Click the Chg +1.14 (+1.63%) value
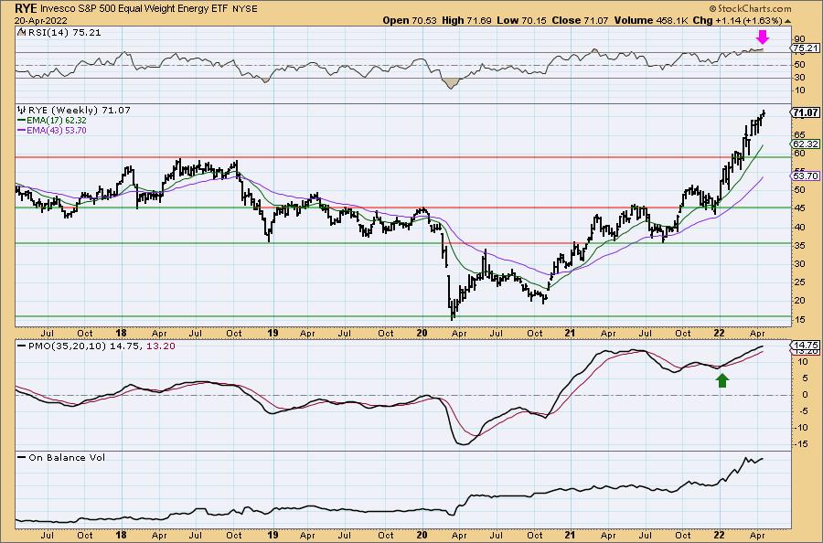The width and height of the screenshot is (823, 543). click(736, 20)
